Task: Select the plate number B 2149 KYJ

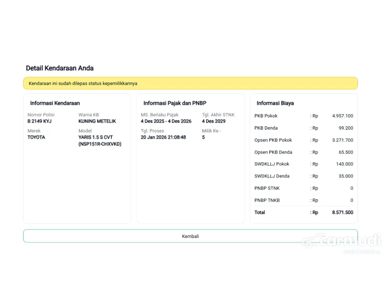Action: click(x=39, y=121)
